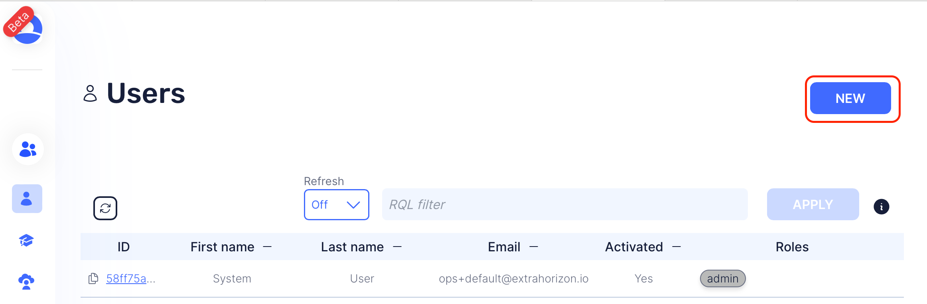Toggle sort on Email column

pos(533,247)
